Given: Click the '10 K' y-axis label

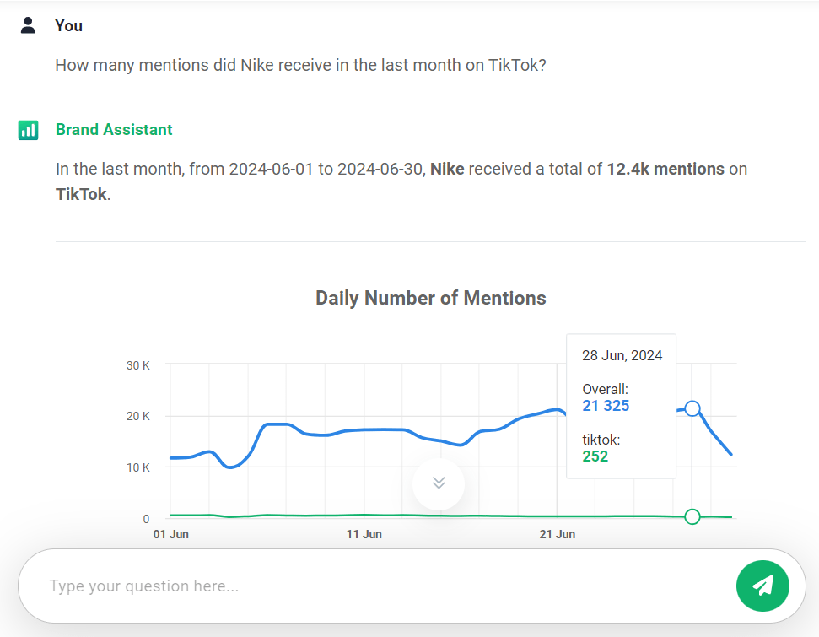Looking at the screenshot, I should (137, 467).
